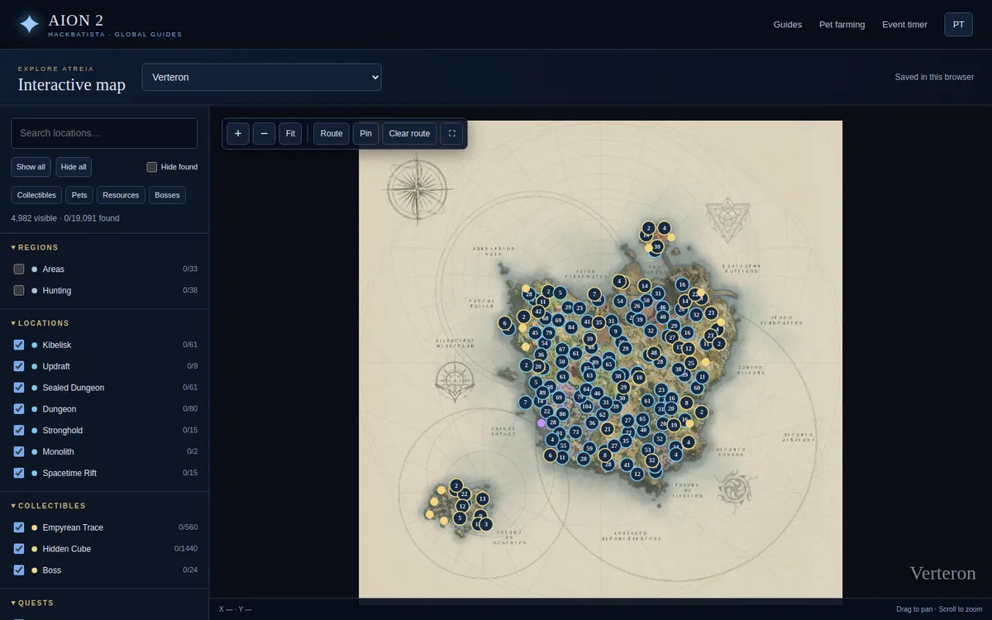Click the cluster marker numbered 13
This screenshot has height=620, width=992.
[x=482, y=498]
